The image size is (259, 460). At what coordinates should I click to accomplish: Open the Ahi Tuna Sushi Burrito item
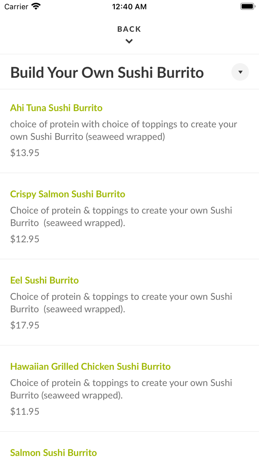tap(56, 108)
